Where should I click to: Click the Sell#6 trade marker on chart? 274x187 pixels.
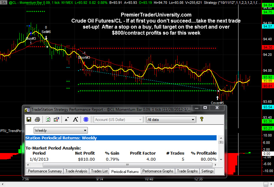tap(46, 32)
